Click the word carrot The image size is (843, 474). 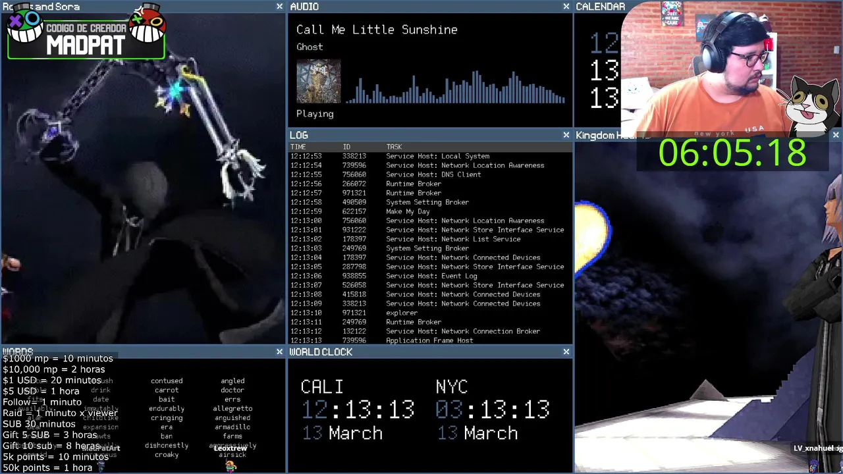[167, 390]
